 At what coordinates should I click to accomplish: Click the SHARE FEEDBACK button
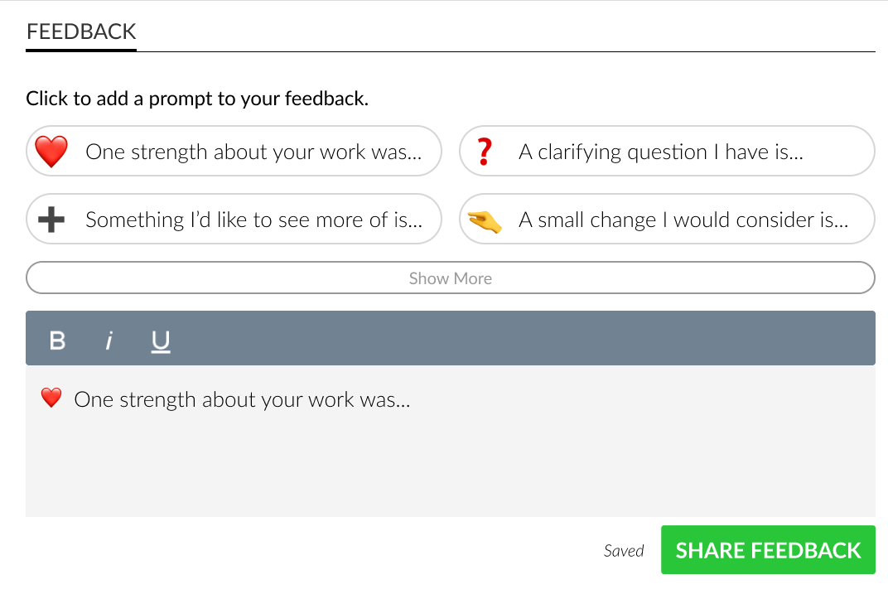pos(767,549)
